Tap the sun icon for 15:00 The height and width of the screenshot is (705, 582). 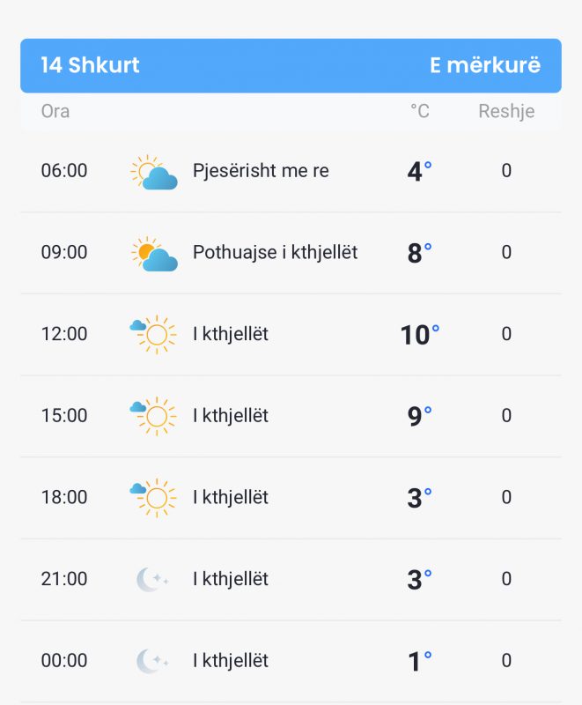[x=153, y=416]
